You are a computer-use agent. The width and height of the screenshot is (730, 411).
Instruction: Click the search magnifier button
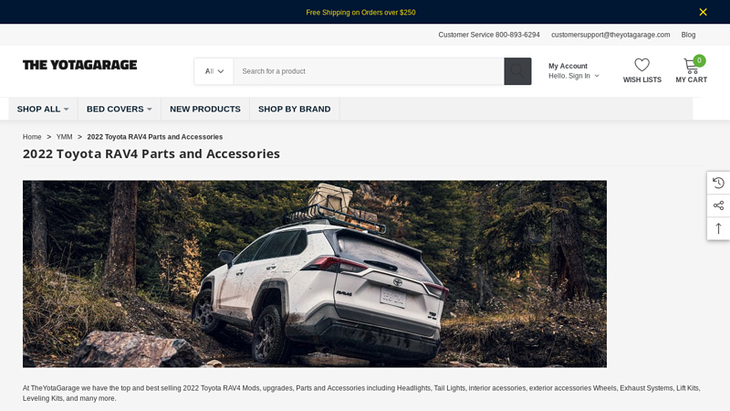(x=517, y=71)
